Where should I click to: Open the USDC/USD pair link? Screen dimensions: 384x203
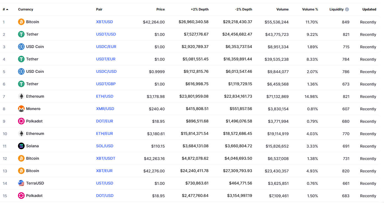coord(107,71)
